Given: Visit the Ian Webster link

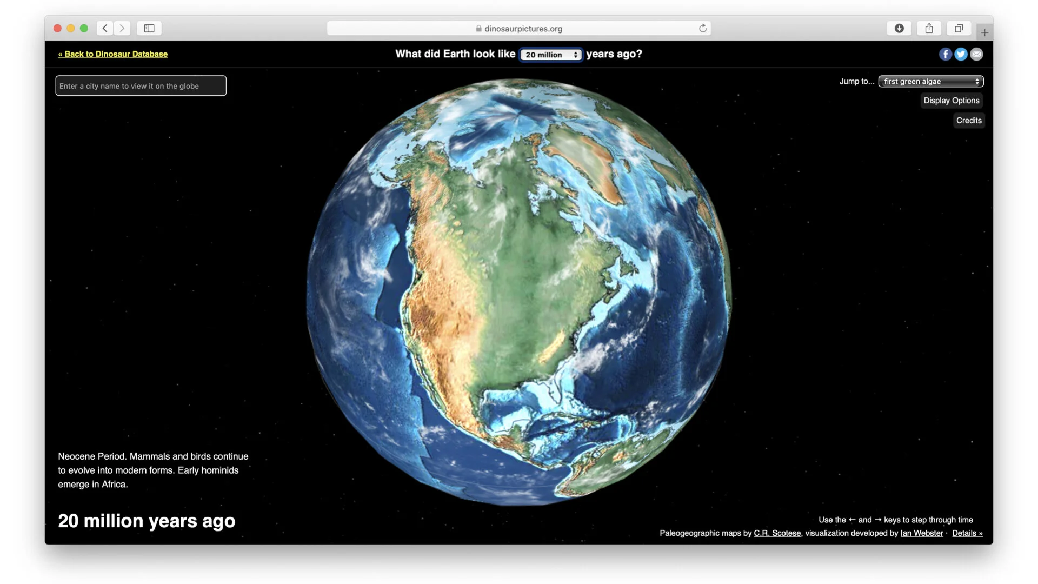Looking at the screenshot, I should [921, 533].
